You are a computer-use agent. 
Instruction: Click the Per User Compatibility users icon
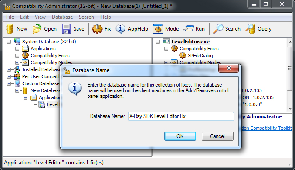17,76
